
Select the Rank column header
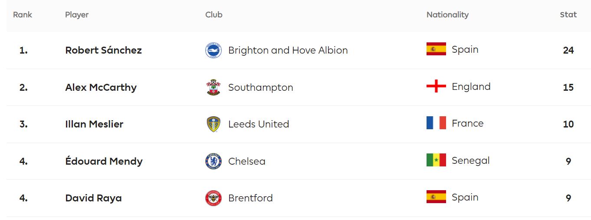[23, 15]
